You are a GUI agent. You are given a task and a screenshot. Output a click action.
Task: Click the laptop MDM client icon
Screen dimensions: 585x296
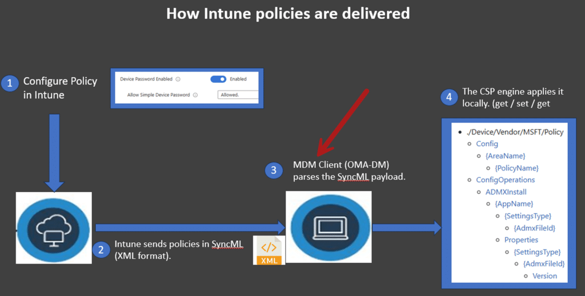pos(328,227)
